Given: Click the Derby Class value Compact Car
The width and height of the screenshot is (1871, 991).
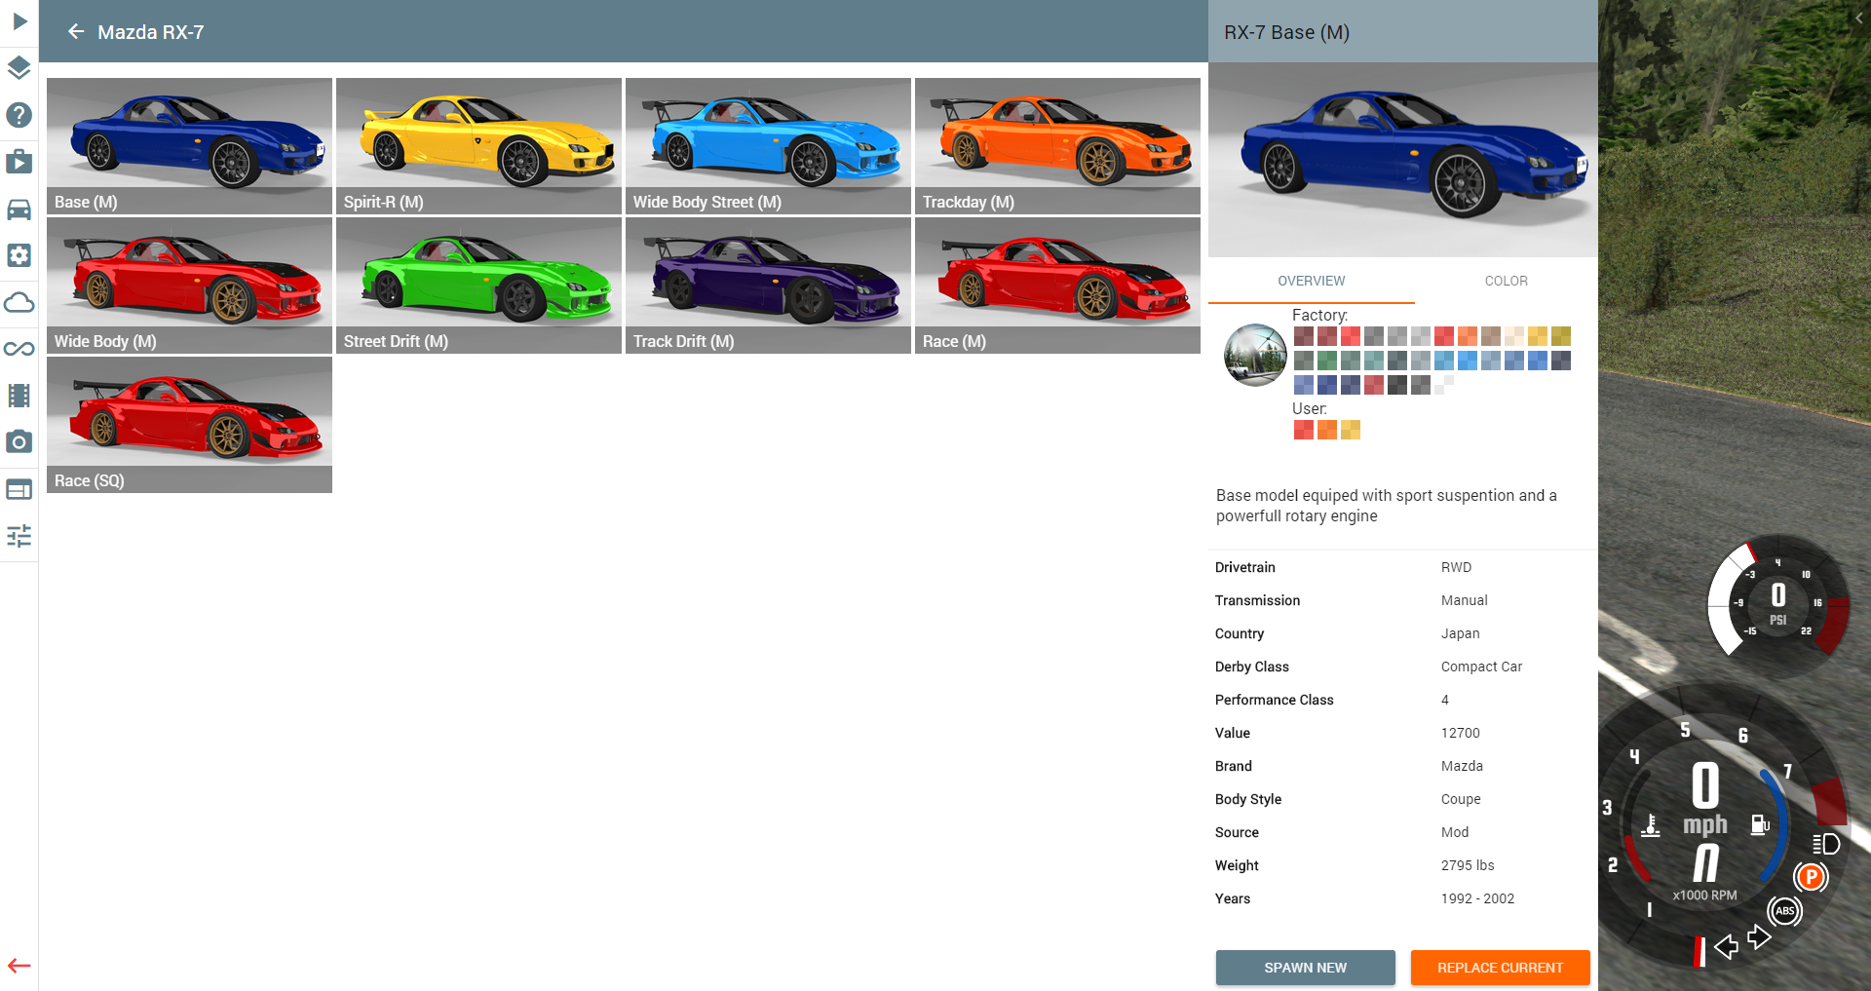Looking at the screenshot, I should click(x=1481, y=667).
